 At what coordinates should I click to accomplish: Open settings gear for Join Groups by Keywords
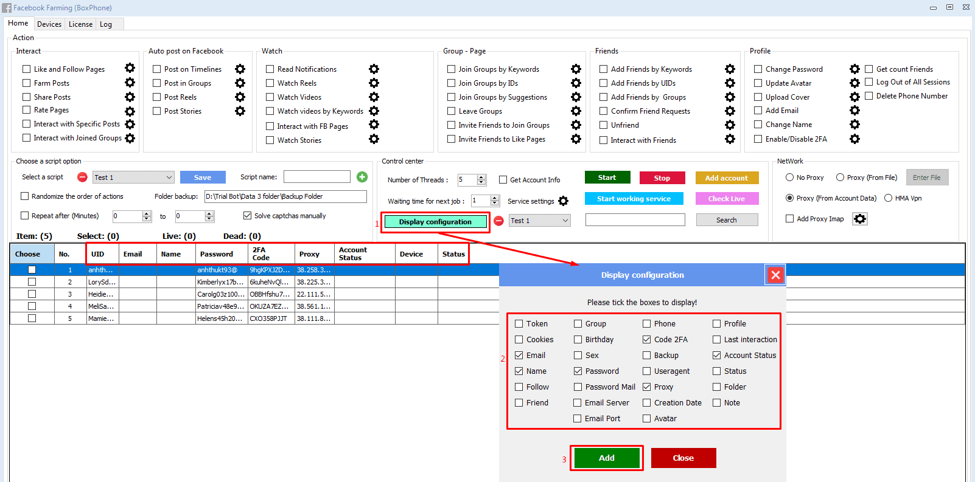[x=576, y=69]
